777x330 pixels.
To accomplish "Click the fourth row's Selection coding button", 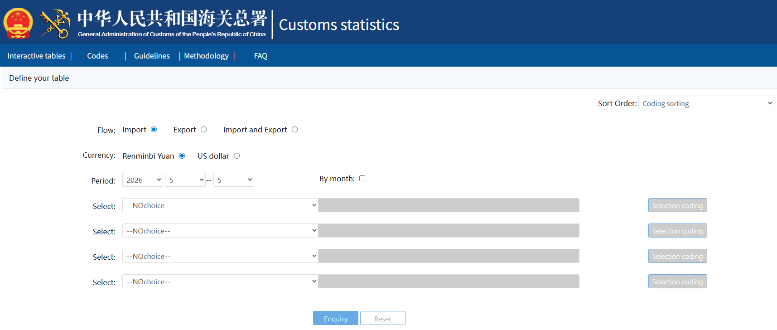I will tap(677, 281).
